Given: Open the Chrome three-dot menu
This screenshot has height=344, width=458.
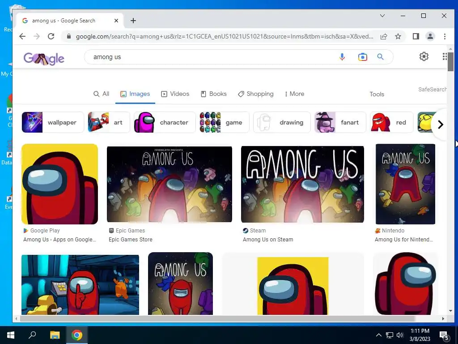Looking at the screenshot, I should coord(445,36).
